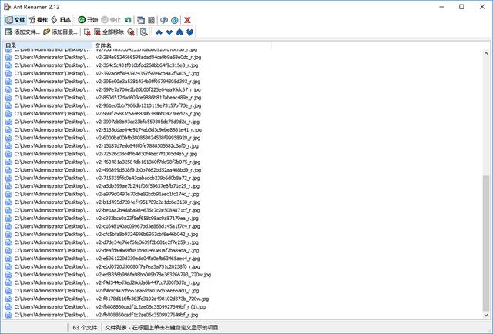Open the 日志 (Log) tab

coord(61,20)
